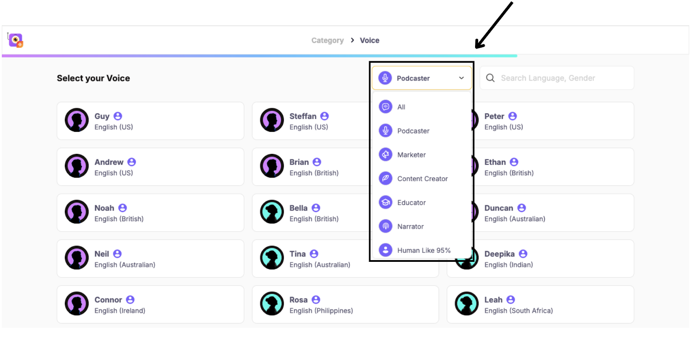Screen dimensions: 691x353
Task: Click the magnifier search icon
Action: click(x=490, y=78)
